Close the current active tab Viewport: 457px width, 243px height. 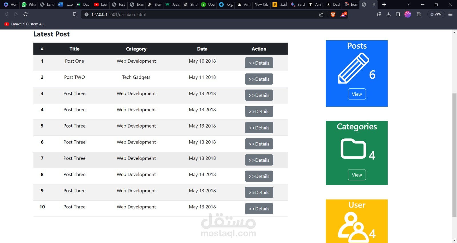(x=374, y=5)
